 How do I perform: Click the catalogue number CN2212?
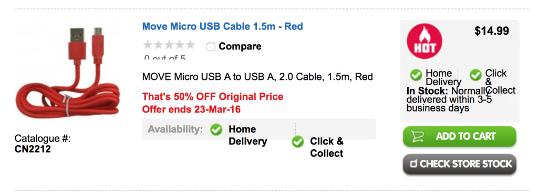[x=33, y=149]
